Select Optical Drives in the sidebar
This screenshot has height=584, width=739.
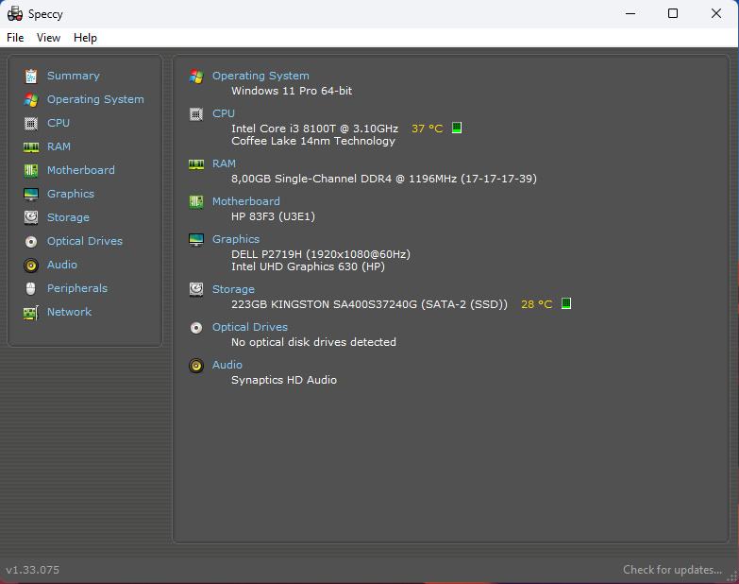click(x=85, y=241)
